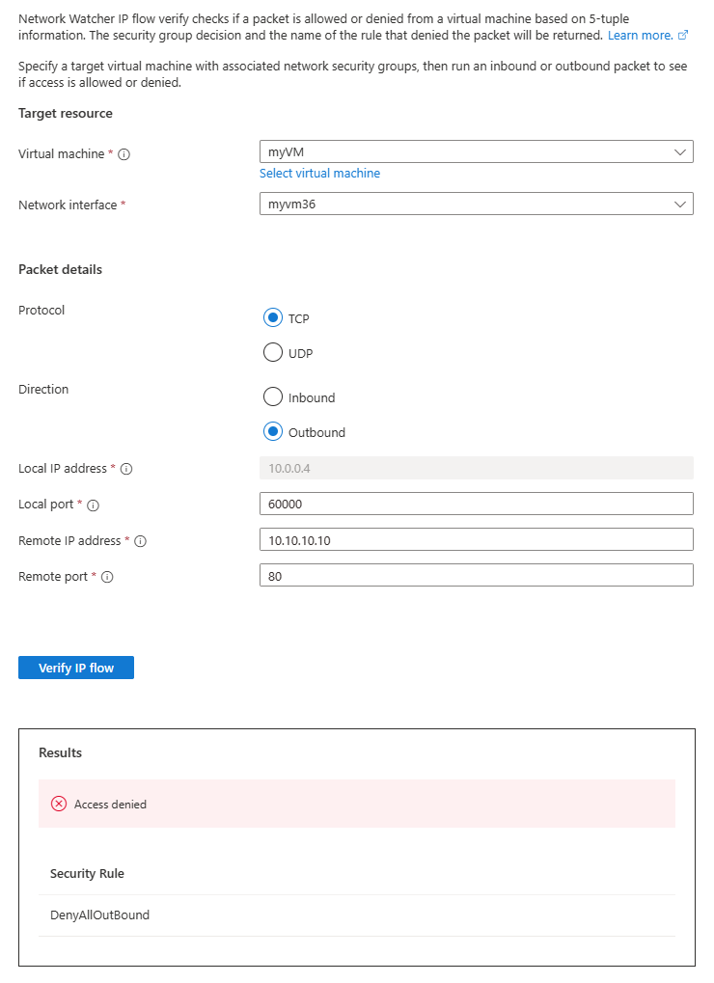Focus the Remote IP address input field
714x983 pixels.
tap(476, 540)
